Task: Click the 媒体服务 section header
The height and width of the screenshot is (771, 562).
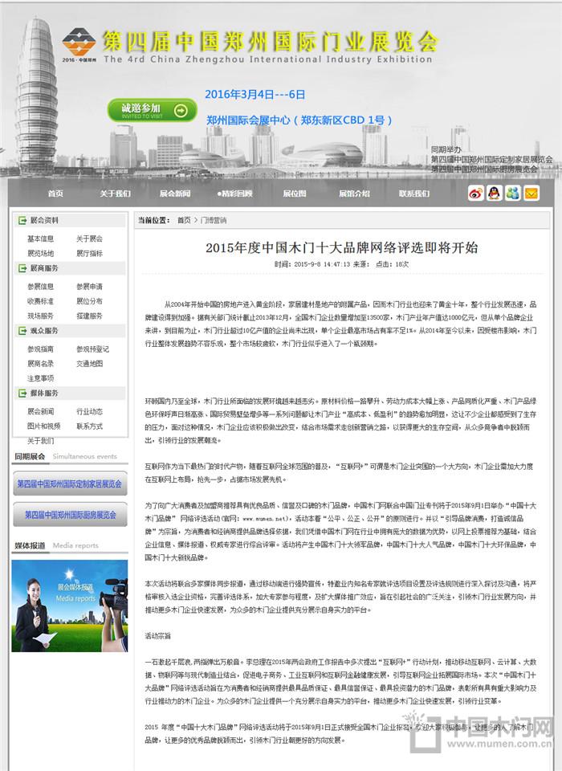Action: (x=44, y=393)
